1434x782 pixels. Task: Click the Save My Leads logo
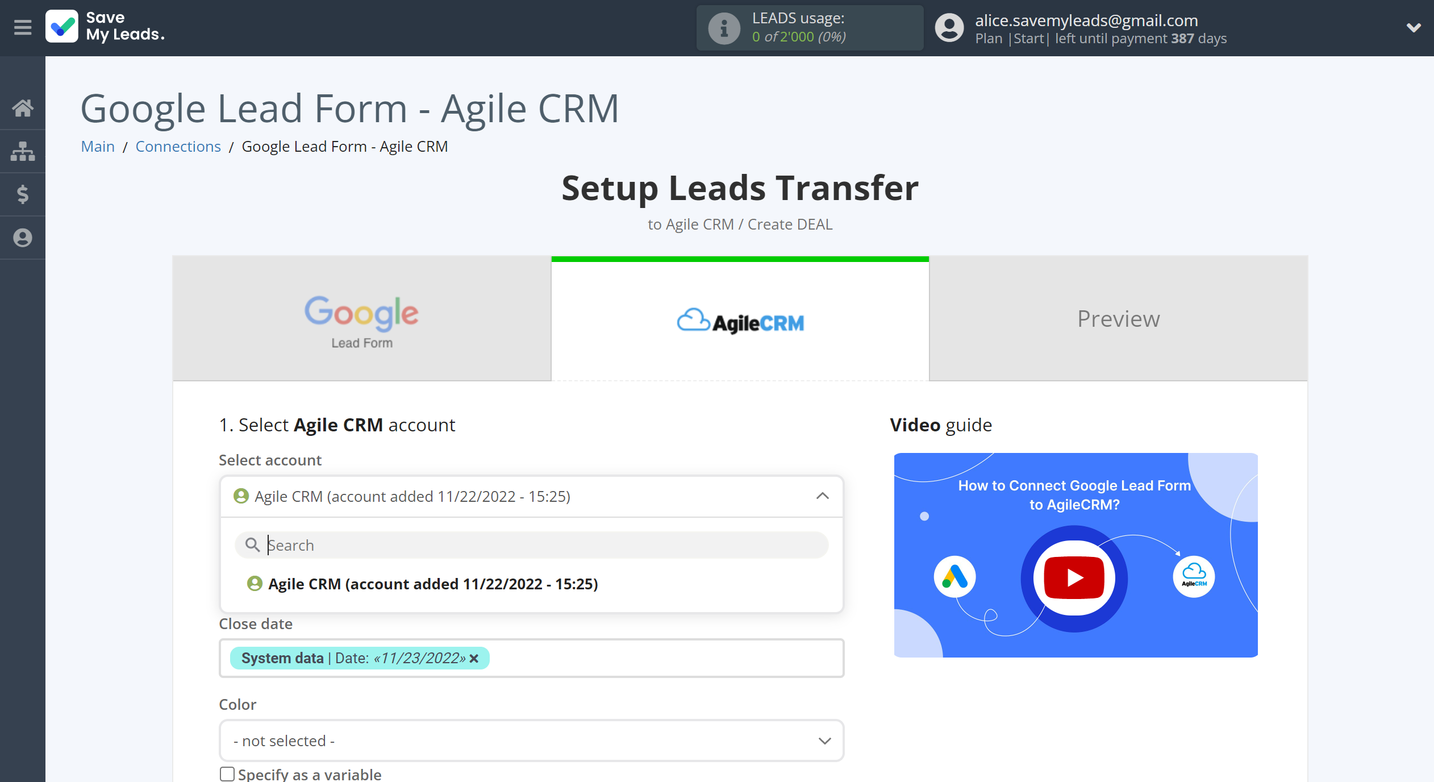[106, 27]
